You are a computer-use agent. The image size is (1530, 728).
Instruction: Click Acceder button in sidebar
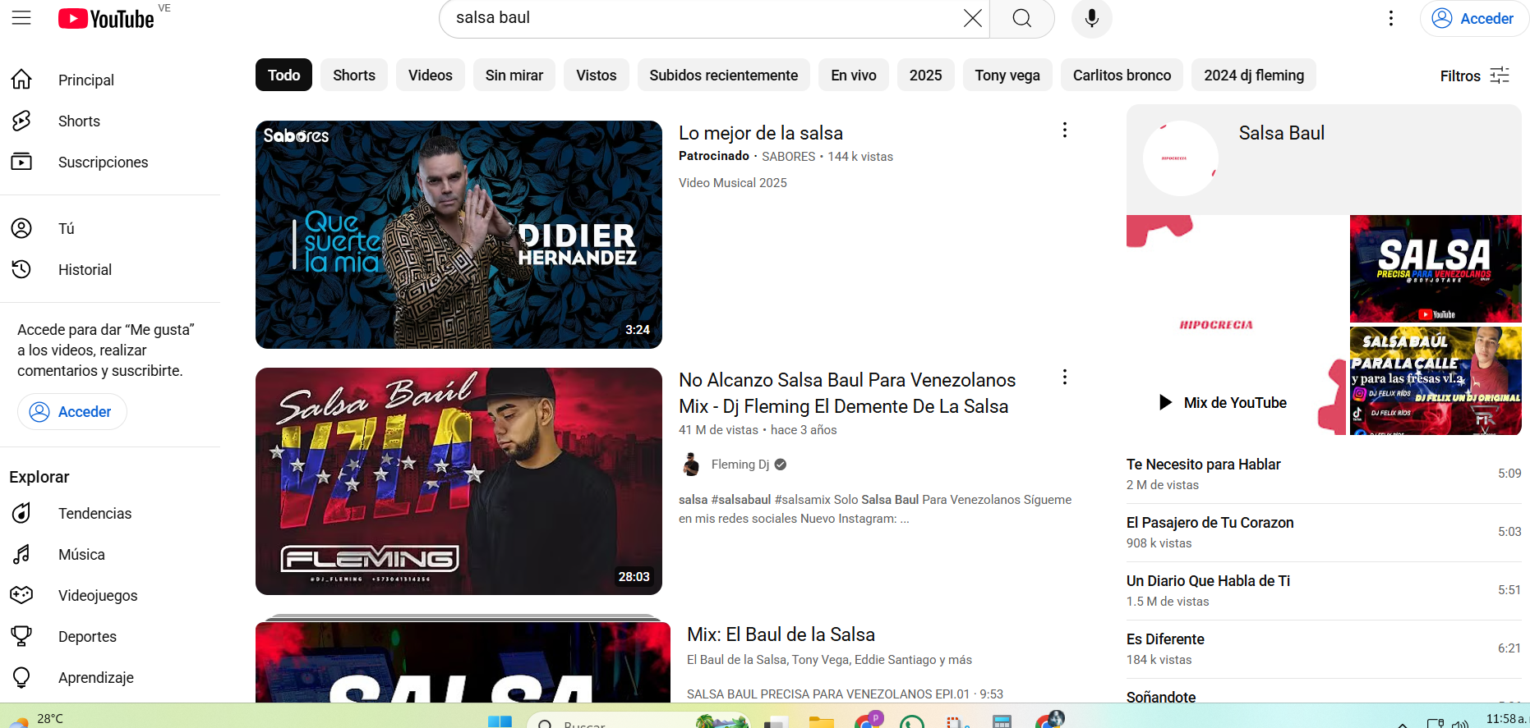(72, 411)
